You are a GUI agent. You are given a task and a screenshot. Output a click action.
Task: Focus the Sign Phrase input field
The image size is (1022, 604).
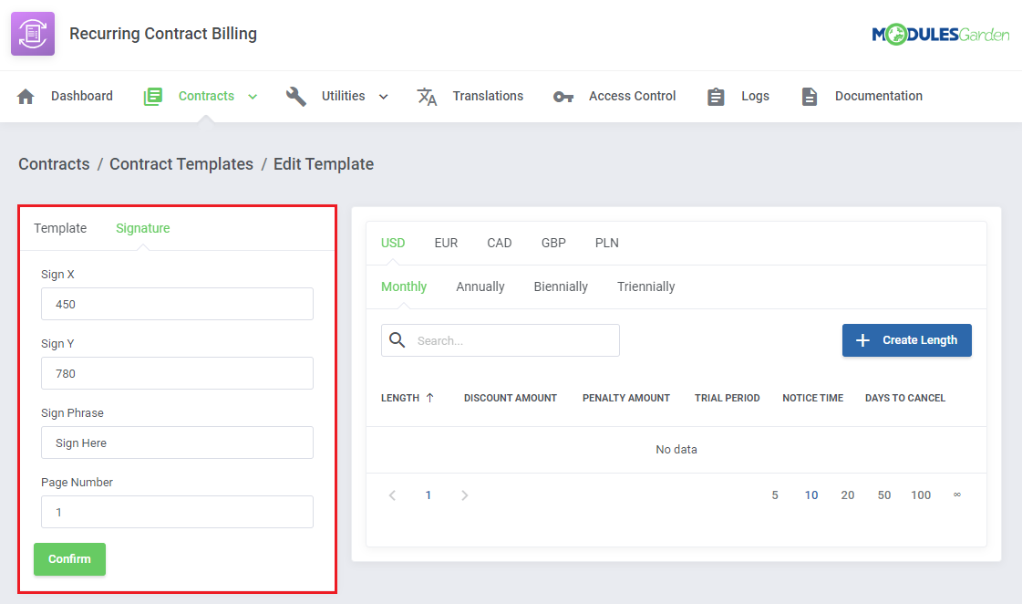[x=177, y=443]
